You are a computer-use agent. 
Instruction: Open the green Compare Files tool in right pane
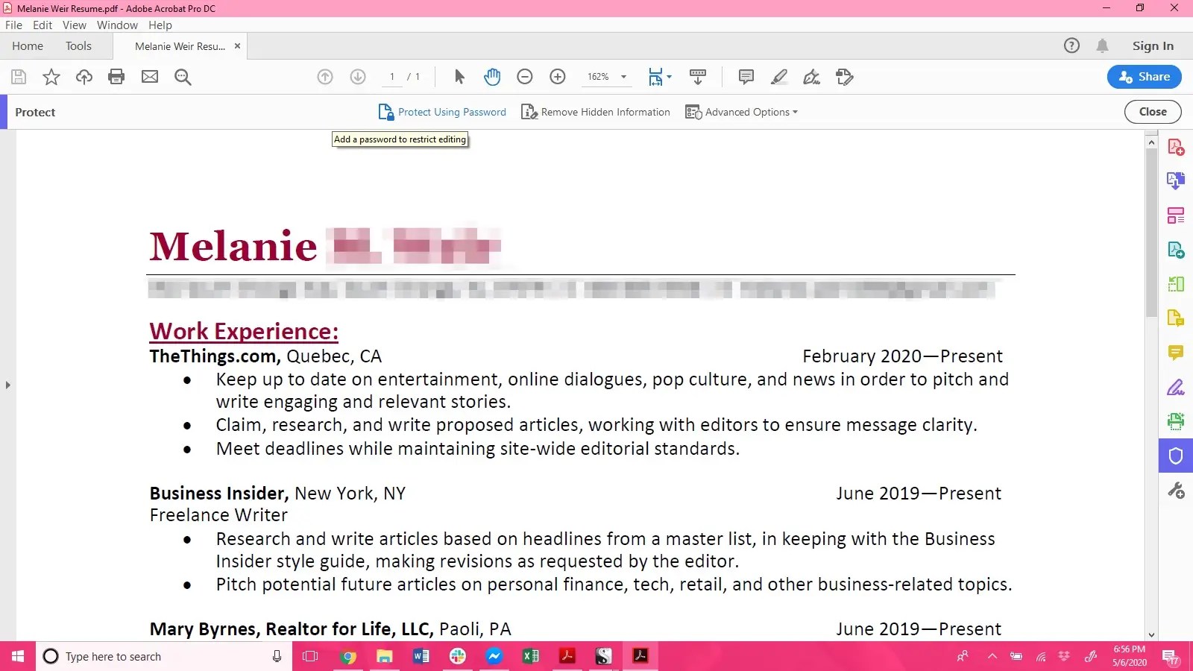click(x=1176, y=284)
